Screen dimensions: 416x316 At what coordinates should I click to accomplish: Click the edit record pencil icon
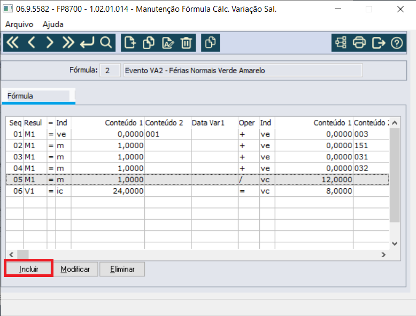[x=168, y=43]
